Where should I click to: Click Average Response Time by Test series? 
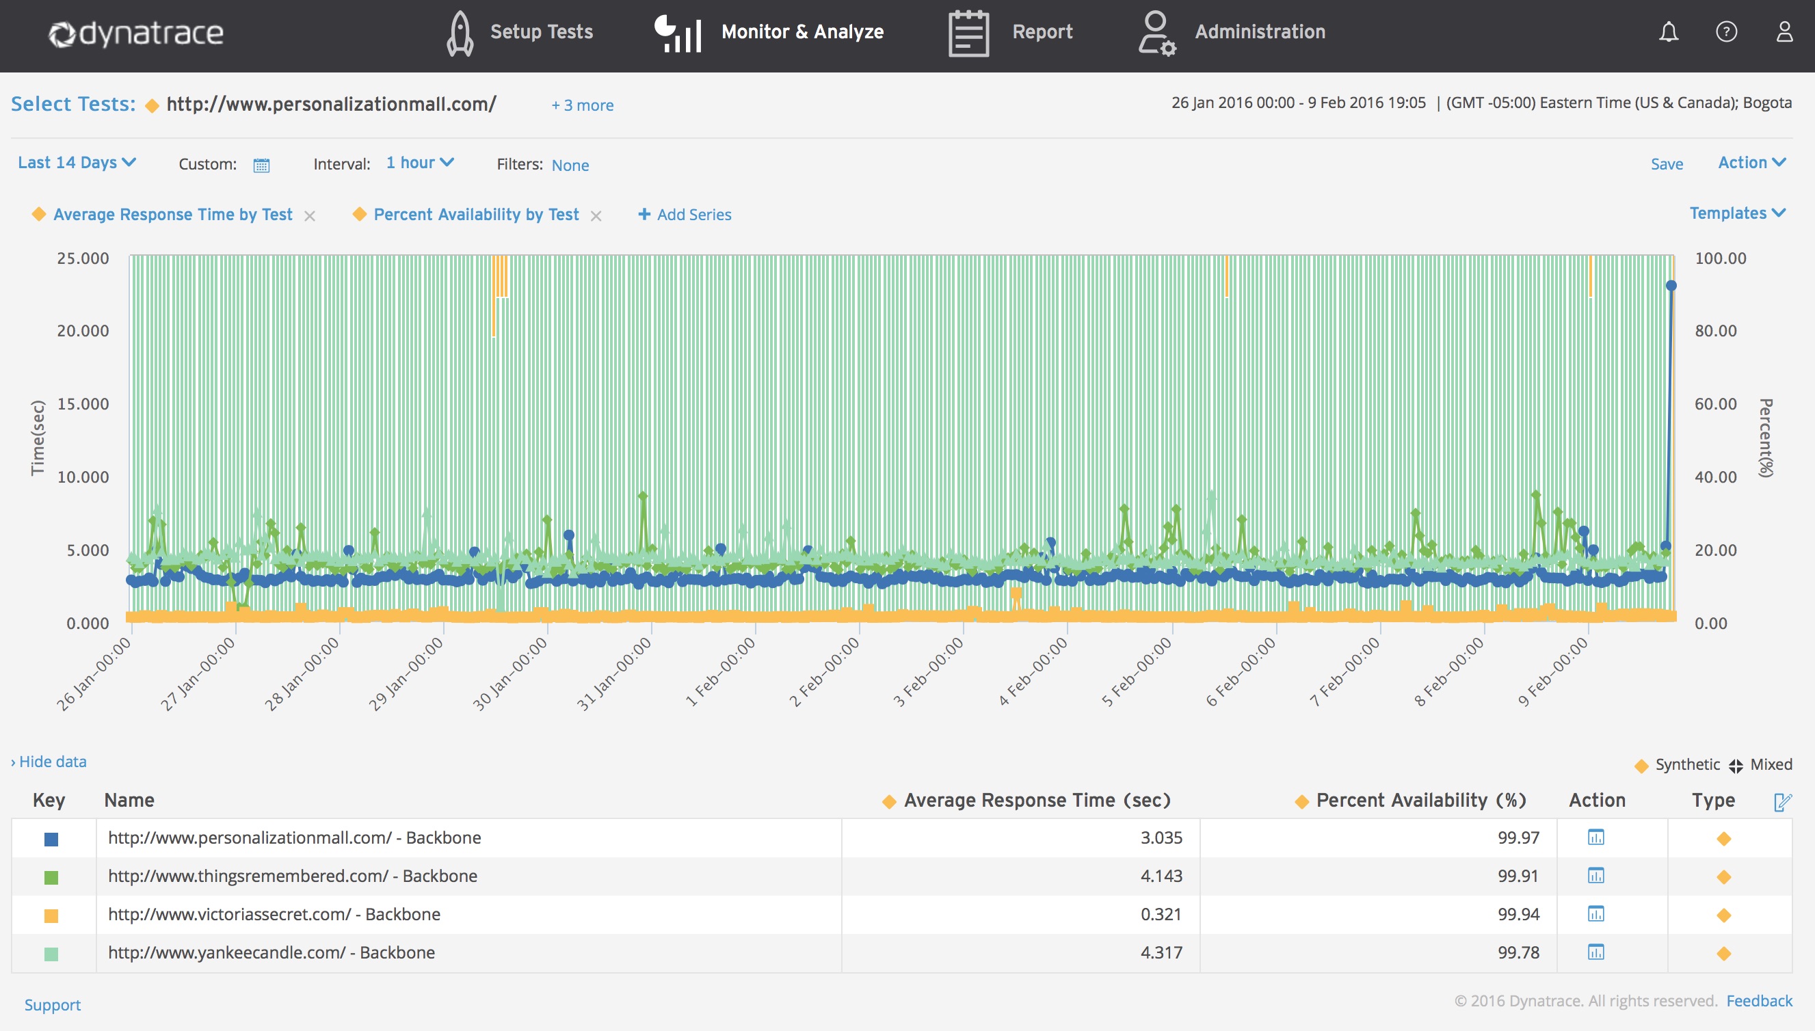[173, 215]
